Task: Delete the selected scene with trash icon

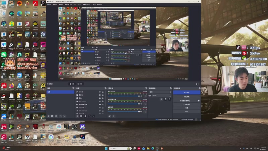Action: [52, 116]
